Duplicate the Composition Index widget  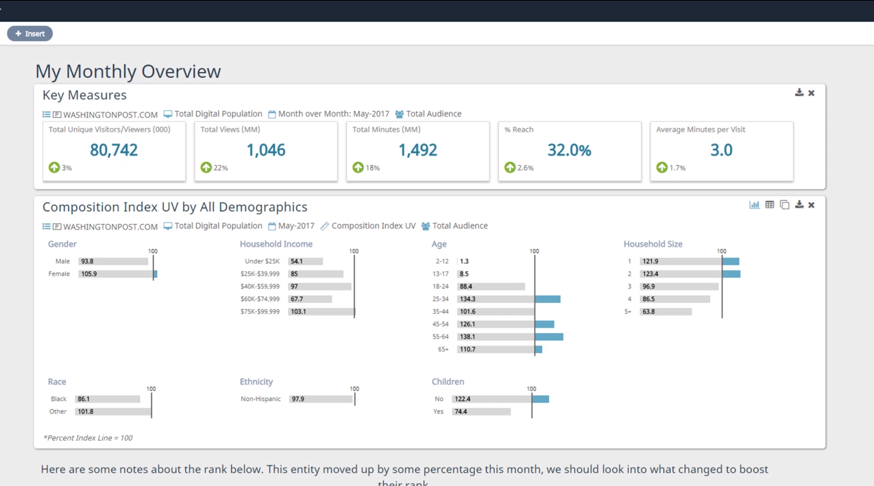(x=784, y=205)
